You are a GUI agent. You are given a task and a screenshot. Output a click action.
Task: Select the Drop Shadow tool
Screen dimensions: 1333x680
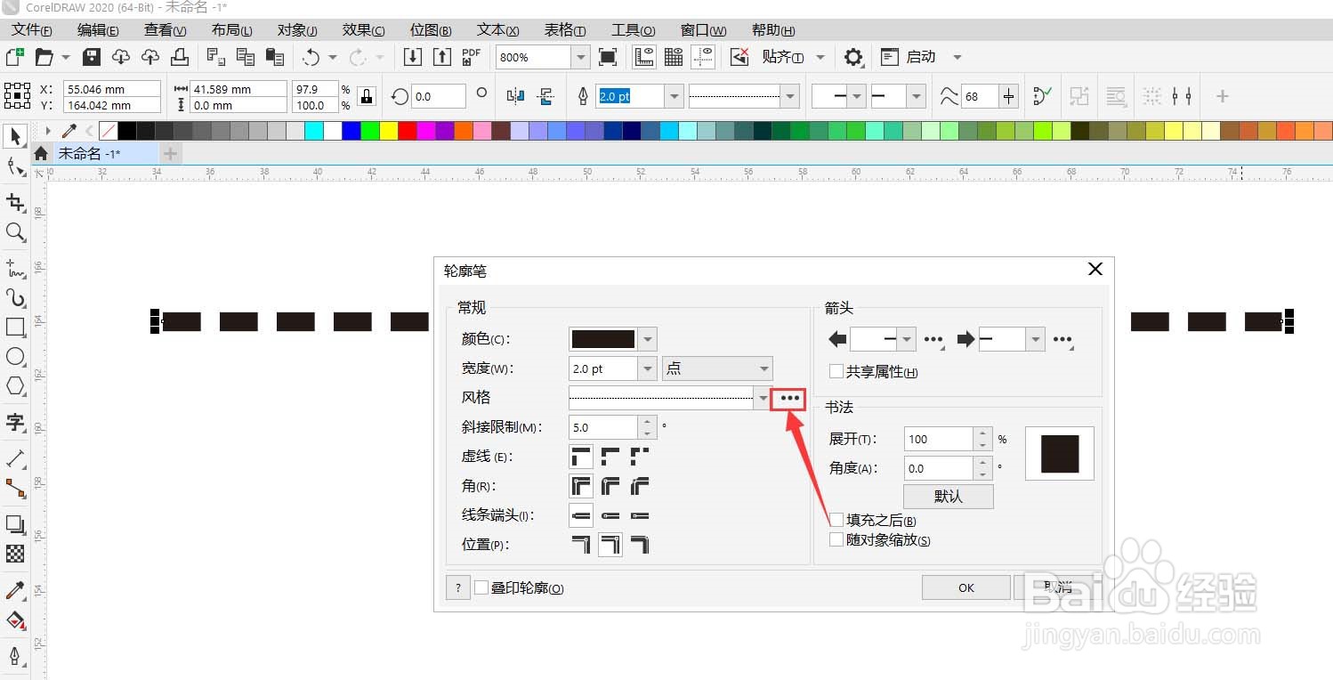[15, 524]
